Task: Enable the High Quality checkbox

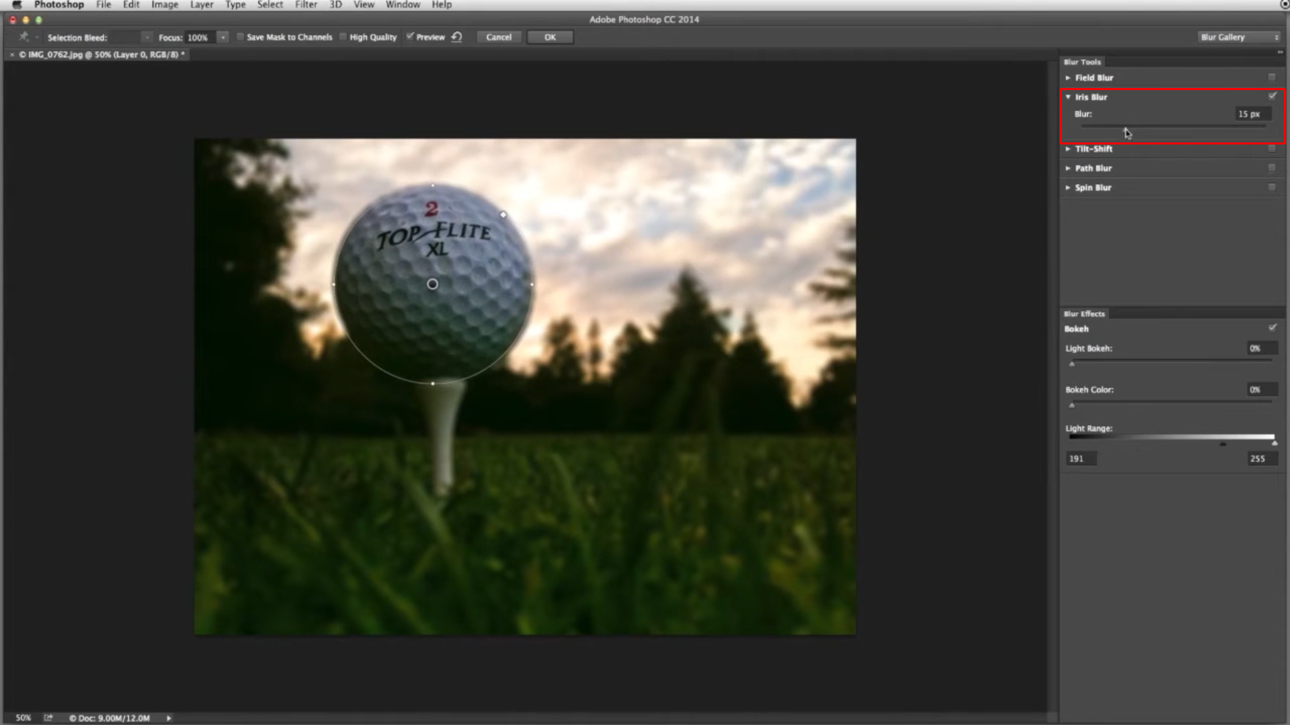Action: pyautogui.click(x=343, y=37)
